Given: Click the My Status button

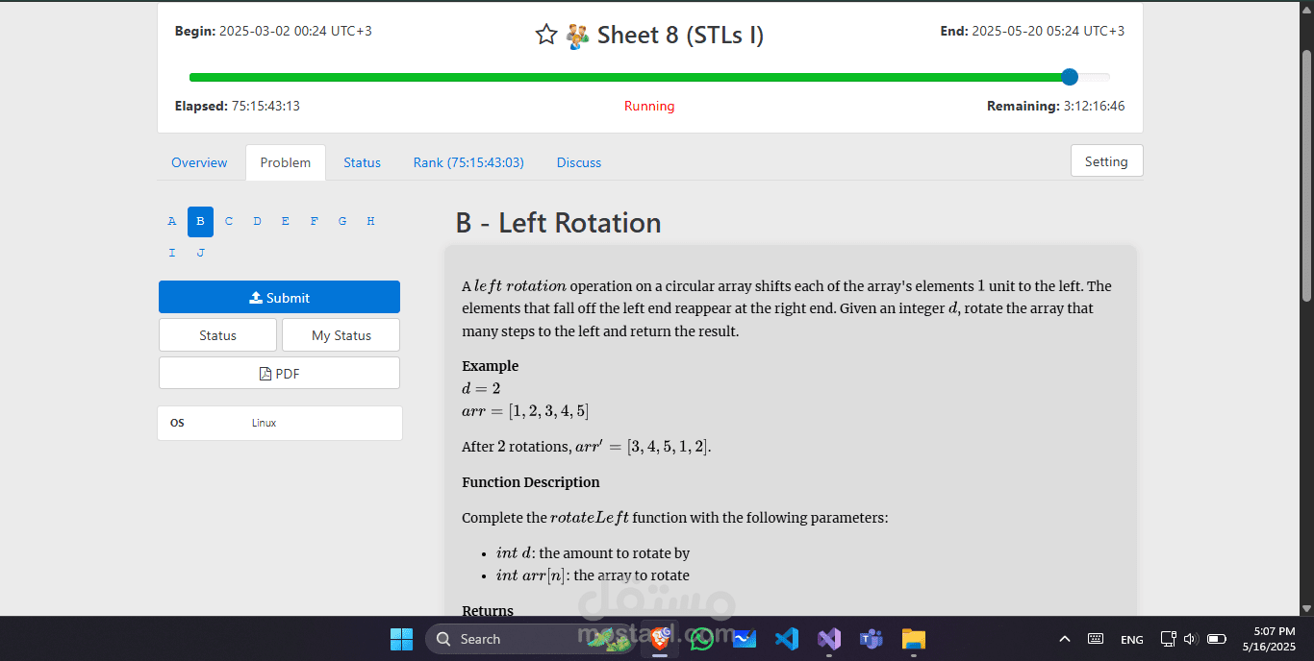Looking at the screenshot, I should [341, 334].
